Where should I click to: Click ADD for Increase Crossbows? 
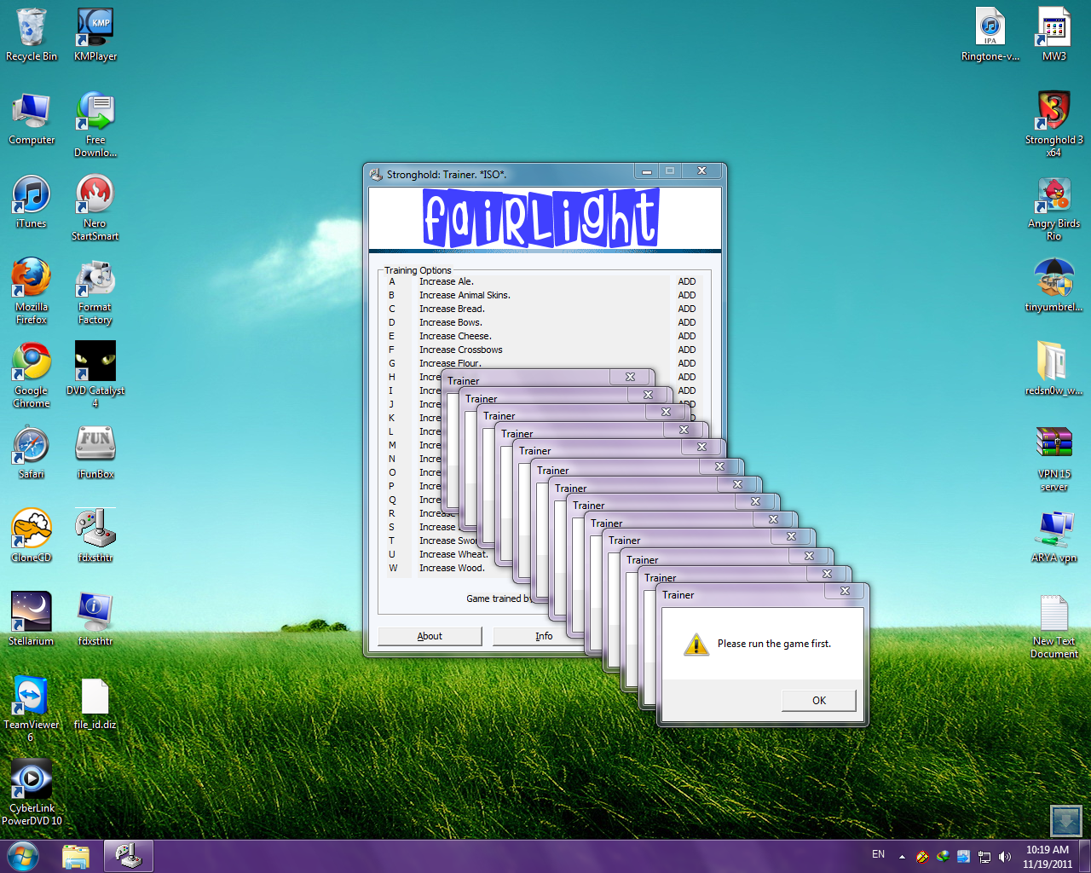tap(687, 350)
